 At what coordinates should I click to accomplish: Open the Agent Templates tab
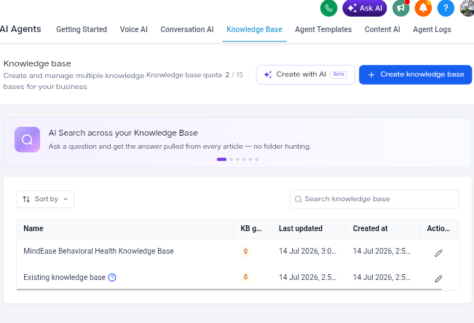323,29
